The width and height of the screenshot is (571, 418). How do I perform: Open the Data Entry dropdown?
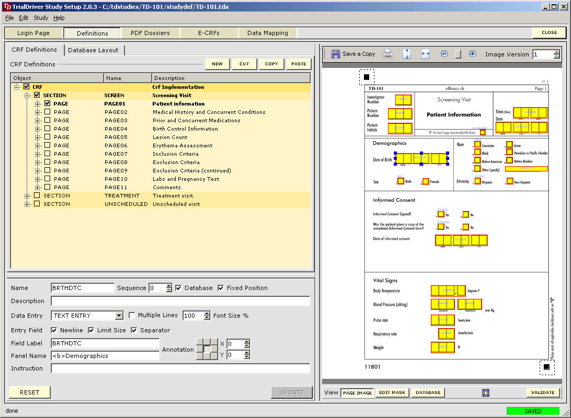(x=119, y=316)
